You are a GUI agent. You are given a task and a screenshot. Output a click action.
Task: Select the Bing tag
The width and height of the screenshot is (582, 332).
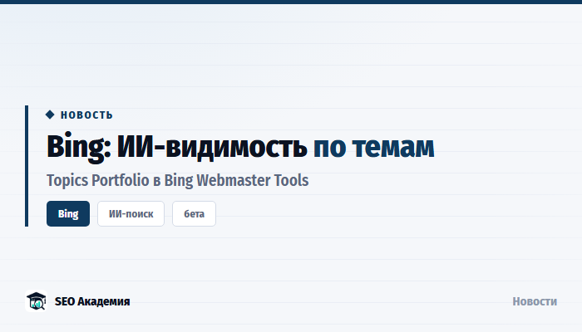68,214
